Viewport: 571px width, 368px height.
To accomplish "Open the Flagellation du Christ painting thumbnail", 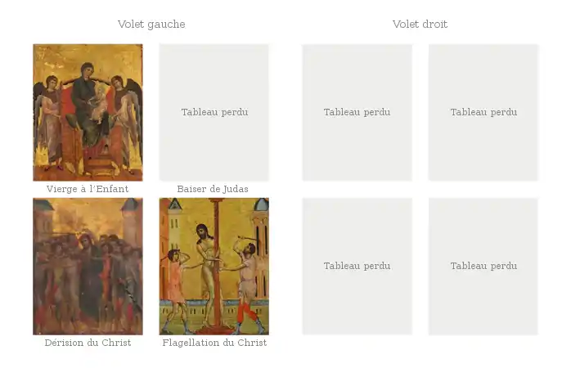I will click(214, 266).
